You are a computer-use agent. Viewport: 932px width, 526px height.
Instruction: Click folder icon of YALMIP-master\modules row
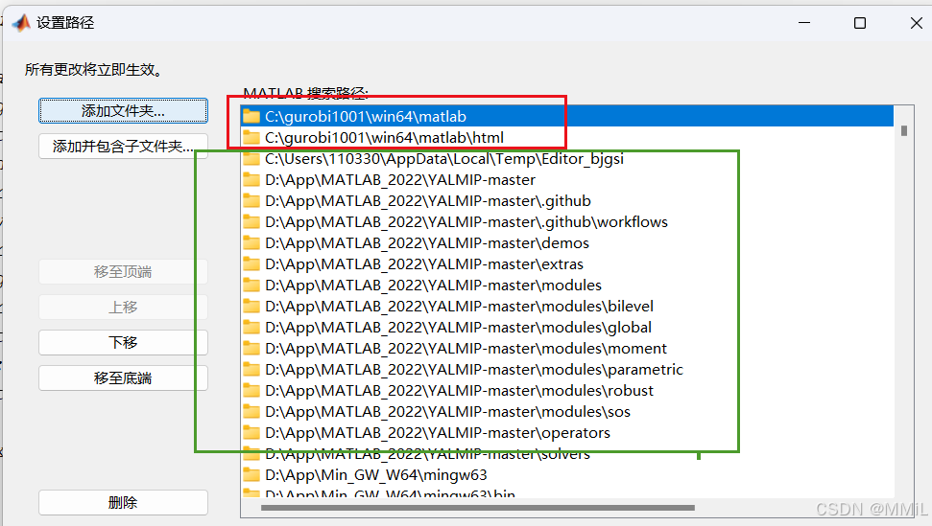point(251,285)
